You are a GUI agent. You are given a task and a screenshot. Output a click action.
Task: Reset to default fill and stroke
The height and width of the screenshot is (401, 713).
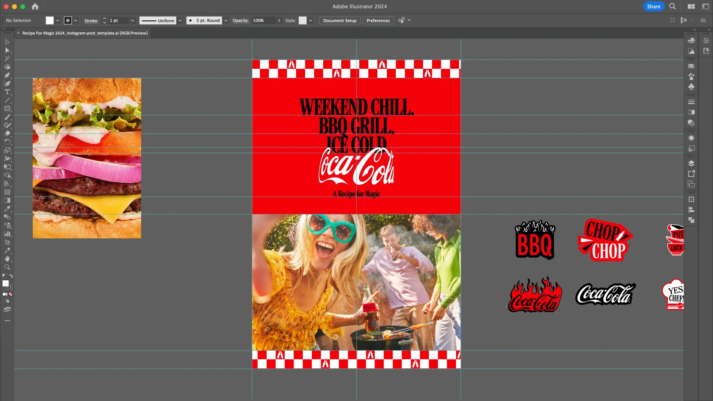4,276
